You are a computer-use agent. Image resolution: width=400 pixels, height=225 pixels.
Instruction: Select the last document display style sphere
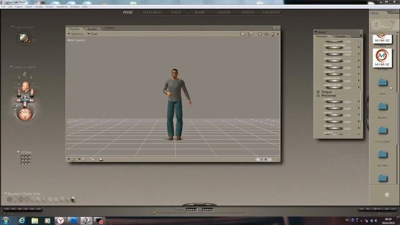73,199
